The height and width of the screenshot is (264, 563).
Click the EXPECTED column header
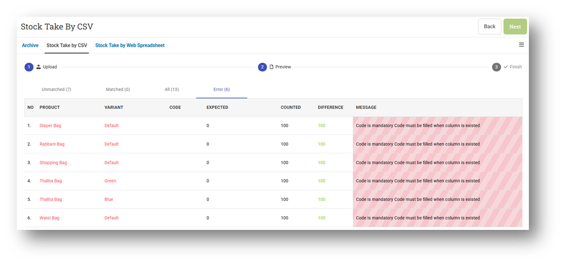[x=217, y=108]
